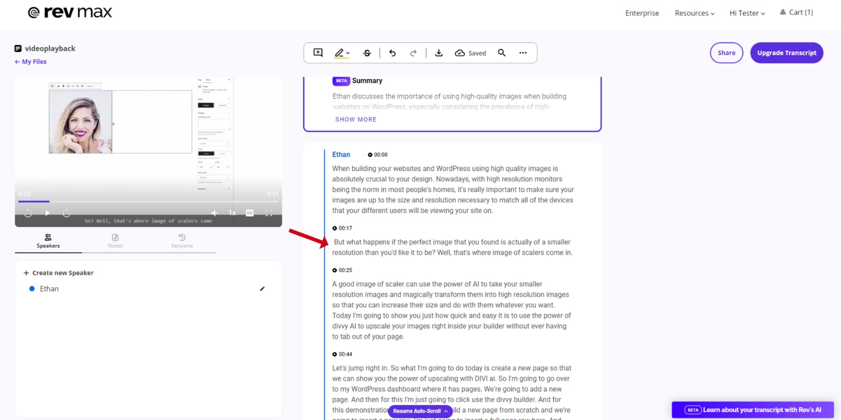Image resolution: width=841 pixels, height=420 pixels.
Task: Enter fullscreen video mode
Action: pos(269,213)
